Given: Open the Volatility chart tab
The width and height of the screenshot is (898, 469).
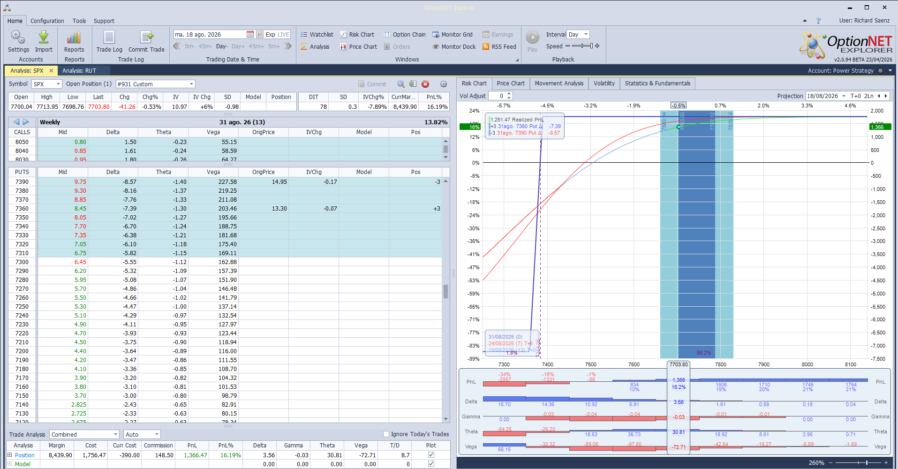Looking at the screenshot, I should pyautogui.click(x=604, y=83).
